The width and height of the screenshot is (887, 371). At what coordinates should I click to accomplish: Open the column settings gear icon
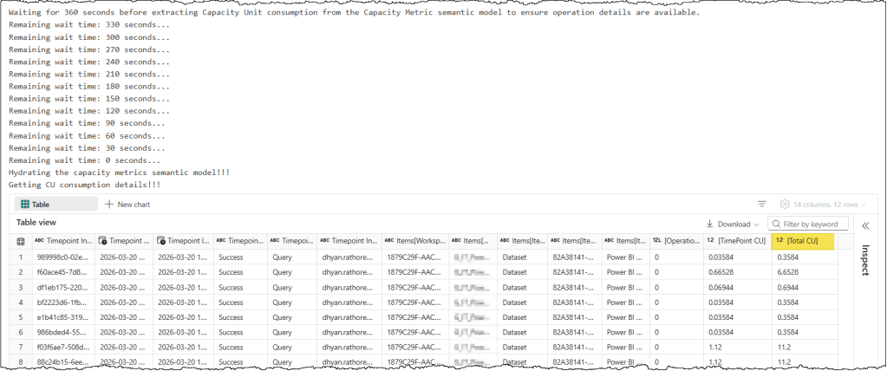785,204
